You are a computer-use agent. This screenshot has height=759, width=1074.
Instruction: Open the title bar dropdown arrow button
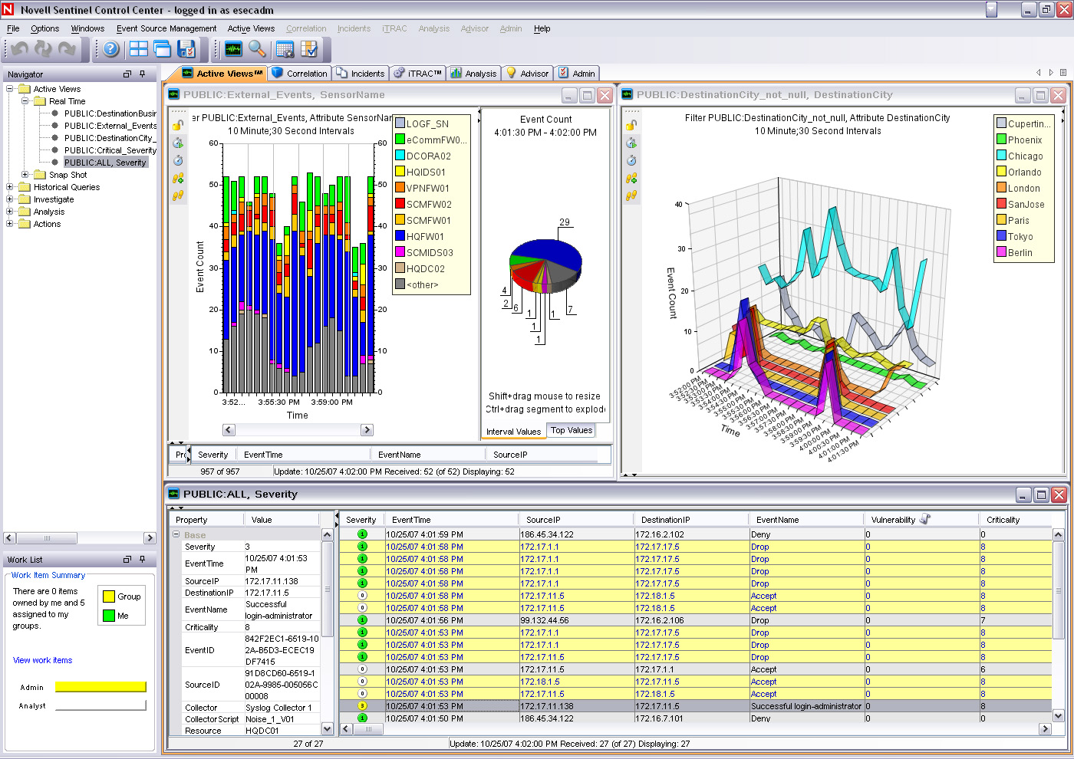(991, 10)
